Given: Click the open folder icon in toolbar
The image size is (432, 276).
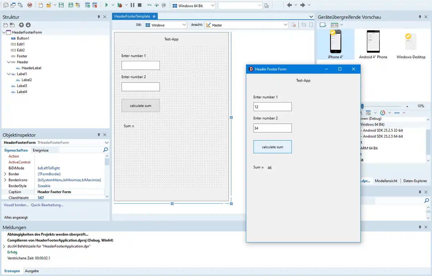Looking at the screenshot, I should pos(49,5).
